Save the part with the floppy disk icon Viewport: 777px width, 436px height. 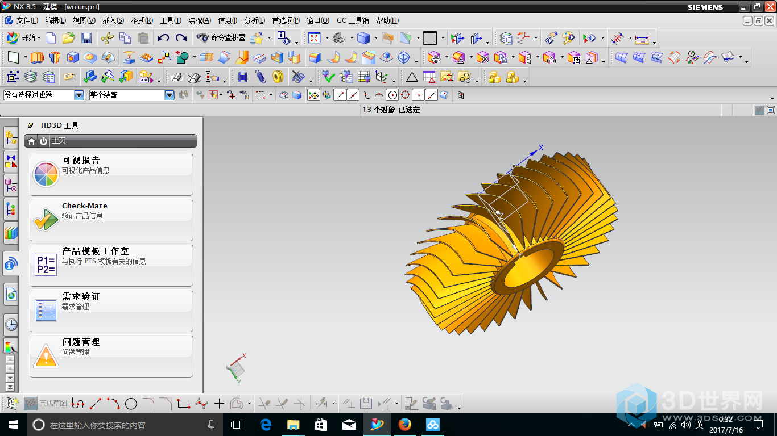[x=86, y=38]
